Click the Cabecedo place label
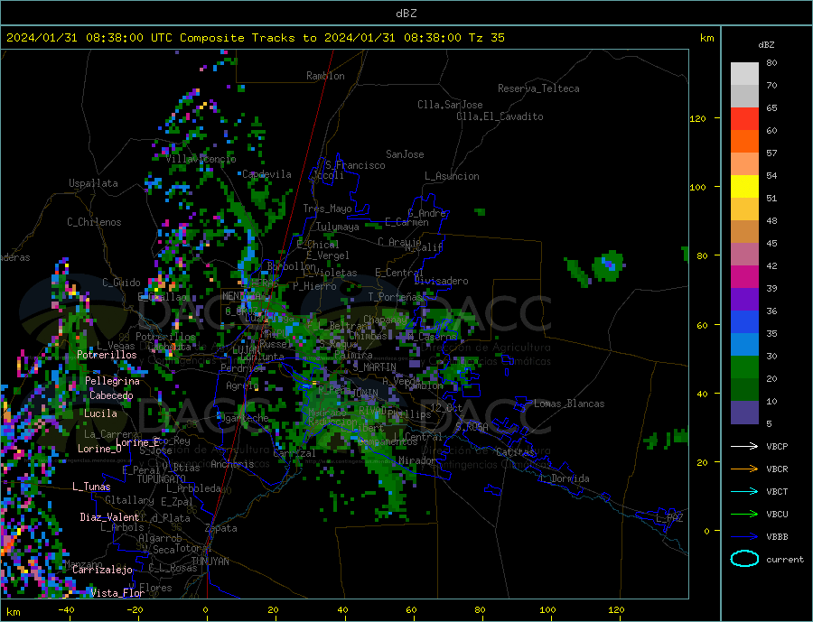Viewport: 813px width, 622px height. tap(111, 395)
